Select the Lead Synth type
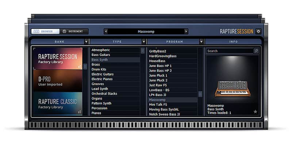The height and width of the screenshot is (146, 292). pyautogui.click(x=115, y=89)
